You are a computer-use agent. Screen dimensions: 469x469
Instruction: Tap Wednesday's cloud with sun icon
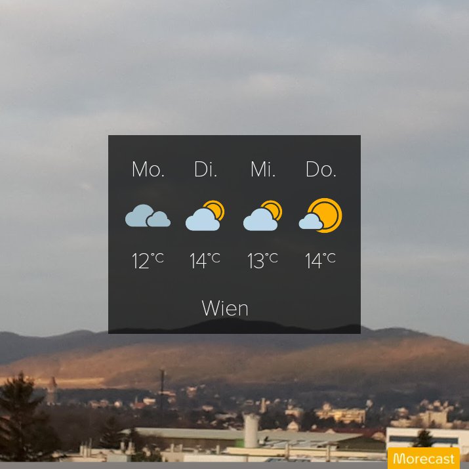262,215
